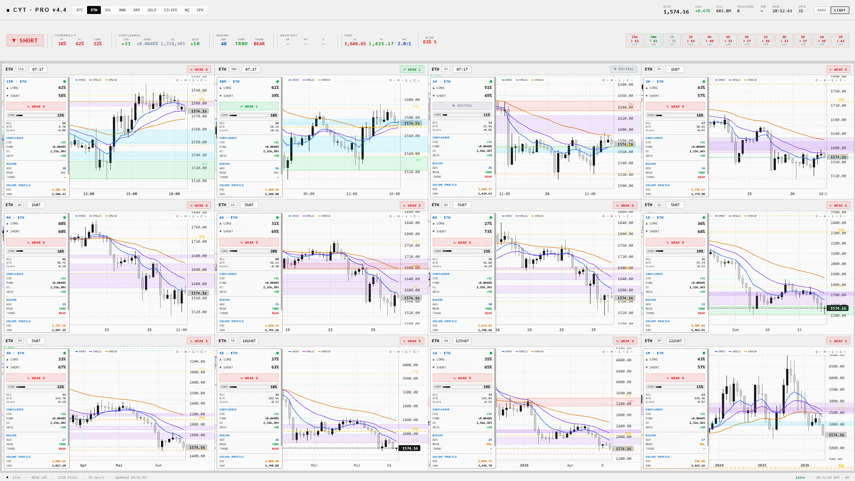Click the EMA9 legend marker on the 15m chart
The width and height of the screenshot is (855, 481).
[80, 80]
